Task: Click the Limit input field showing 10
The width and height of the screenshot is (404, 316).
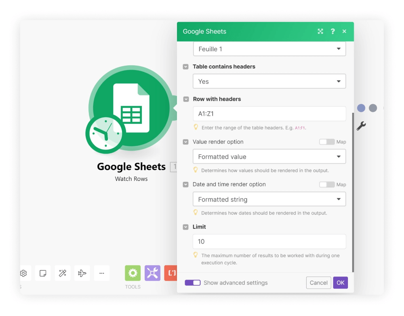Action: pos(269,241)
